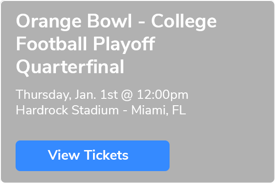
Task: Select the Miami, FL location text
Action: pos(159,110)
